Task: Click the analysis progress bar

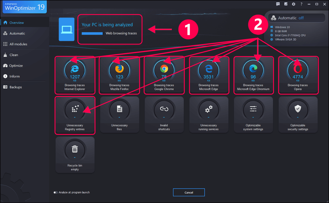Action: [92, 33]
